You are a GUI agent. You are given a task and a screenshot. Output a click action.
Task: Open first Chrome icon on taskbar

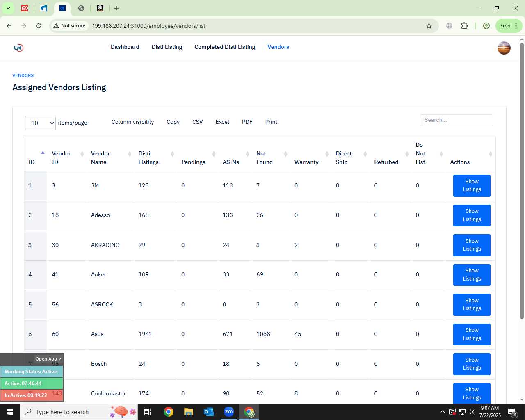tap(168, 412)
